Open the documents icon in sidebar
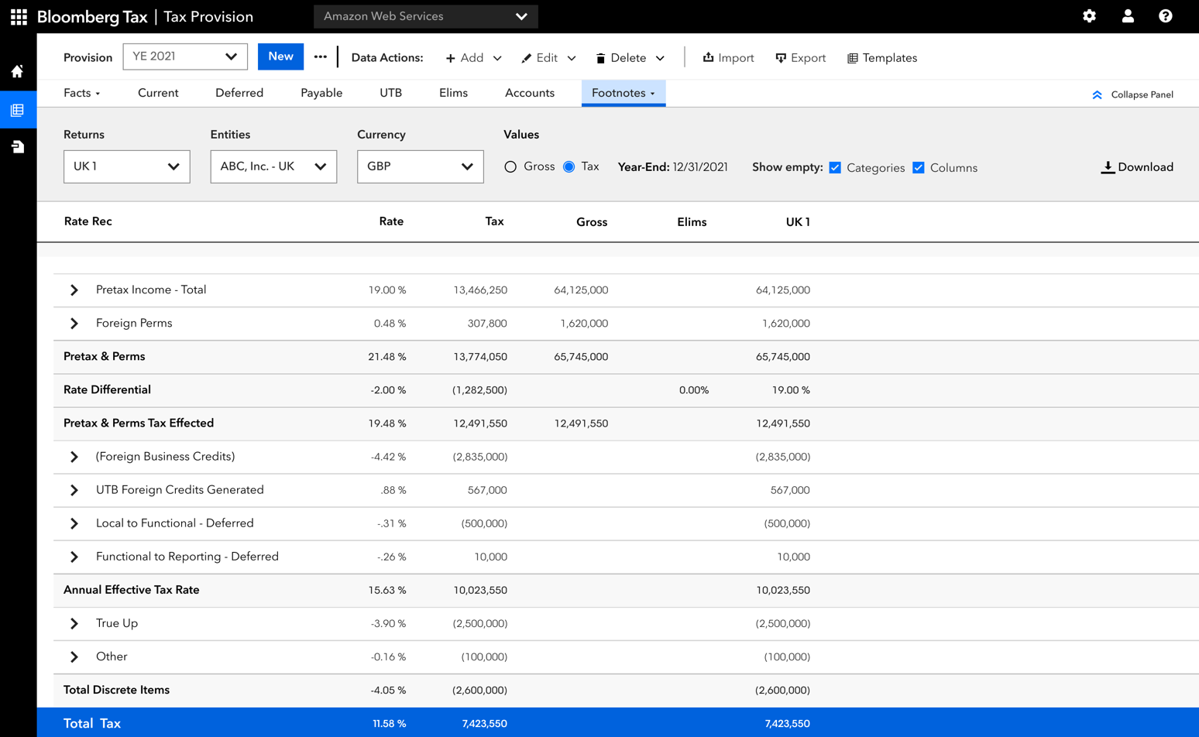The height and width of the screenshot is (737, 1199). pyautogui.click(x=17, y=146)
